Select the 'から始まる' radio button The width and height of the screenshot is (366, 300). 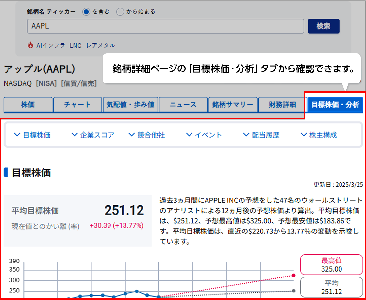120,12
